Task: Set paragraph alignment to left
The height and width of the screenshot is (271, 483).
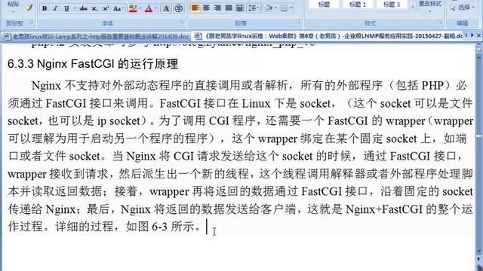Action: point(195,8)
